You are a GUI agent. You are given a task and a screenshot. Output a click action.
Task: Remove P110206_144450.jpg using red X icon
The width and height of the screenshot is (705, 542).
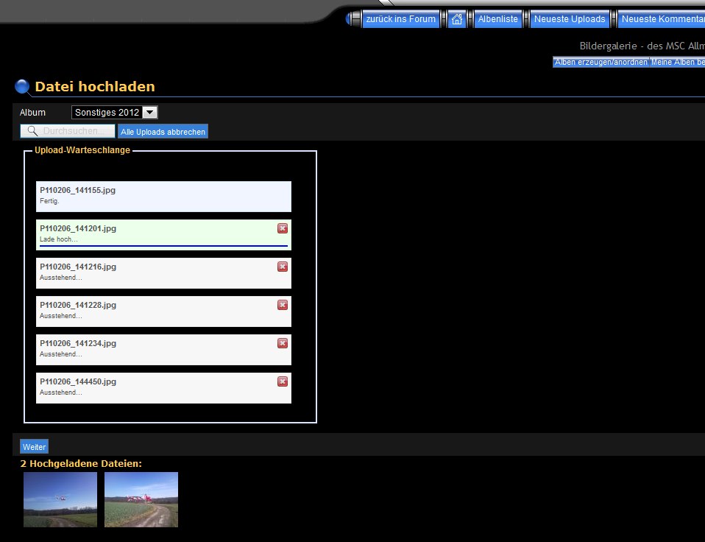pyautogui.click(x=283, y=381)
